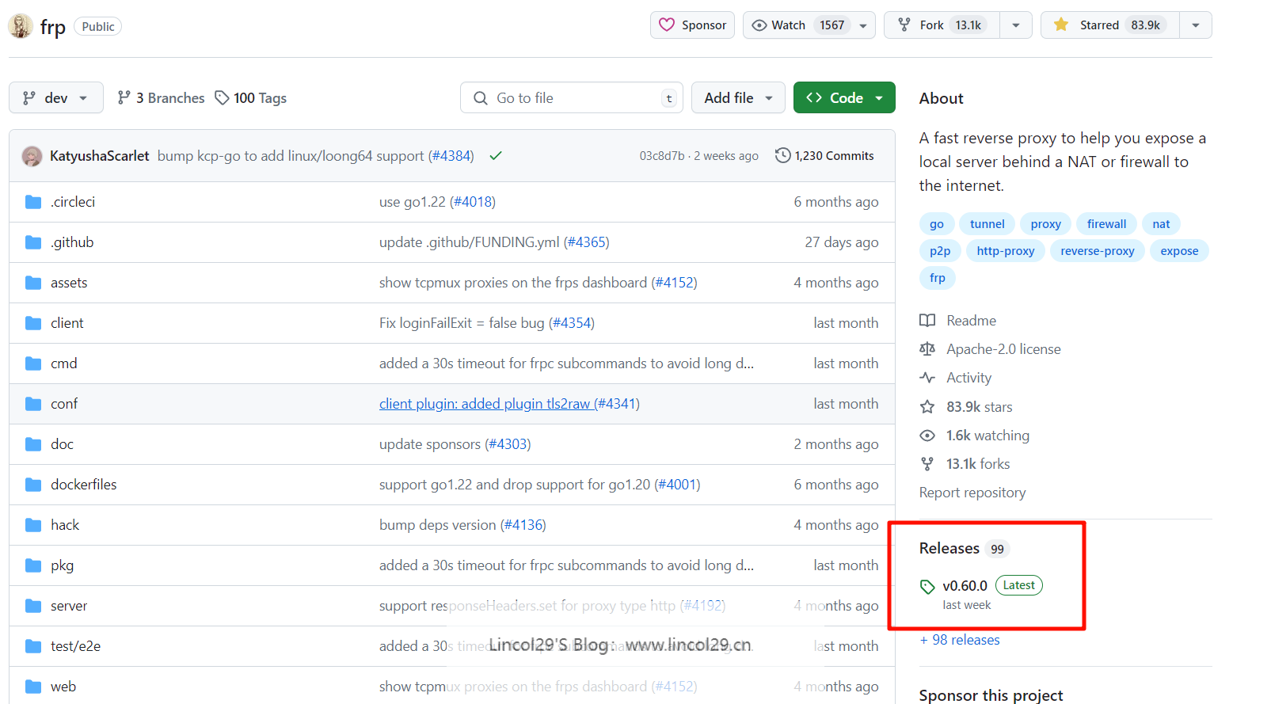Select the 'frp' topic tag
Screen dimensions: 1271x704
point(938,278)
